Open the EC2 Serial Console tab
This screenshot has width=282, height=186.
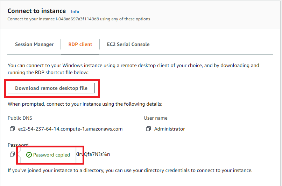coord(128,45)
